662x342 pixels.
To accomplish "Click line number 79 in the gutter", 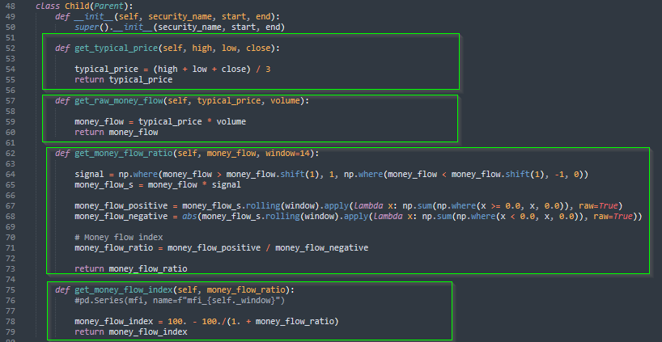I will tap(9, 331).
